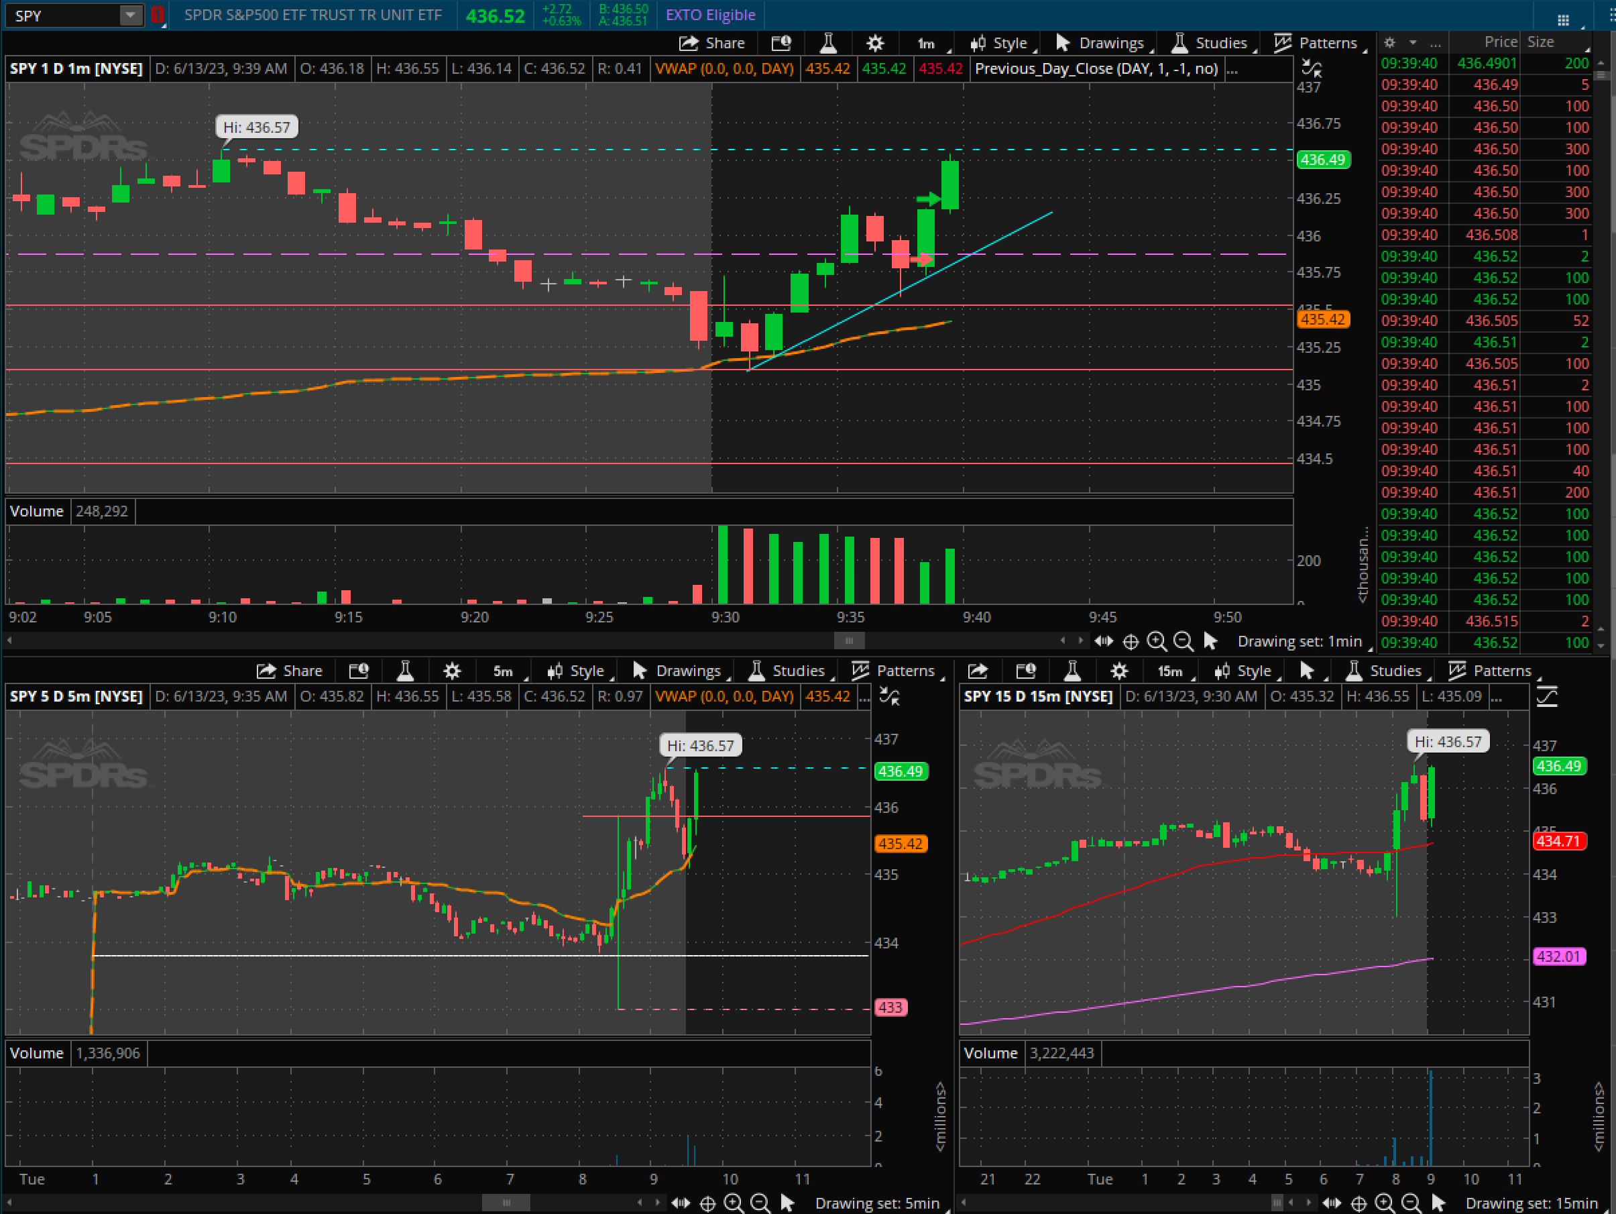
Task: Click the crosshair pan icon under 15m chart
Action: 1358,1203
